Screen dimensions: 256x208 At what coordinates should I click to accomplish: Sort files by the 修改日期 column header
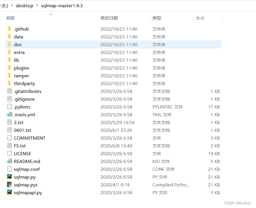(x=109, y=18)
